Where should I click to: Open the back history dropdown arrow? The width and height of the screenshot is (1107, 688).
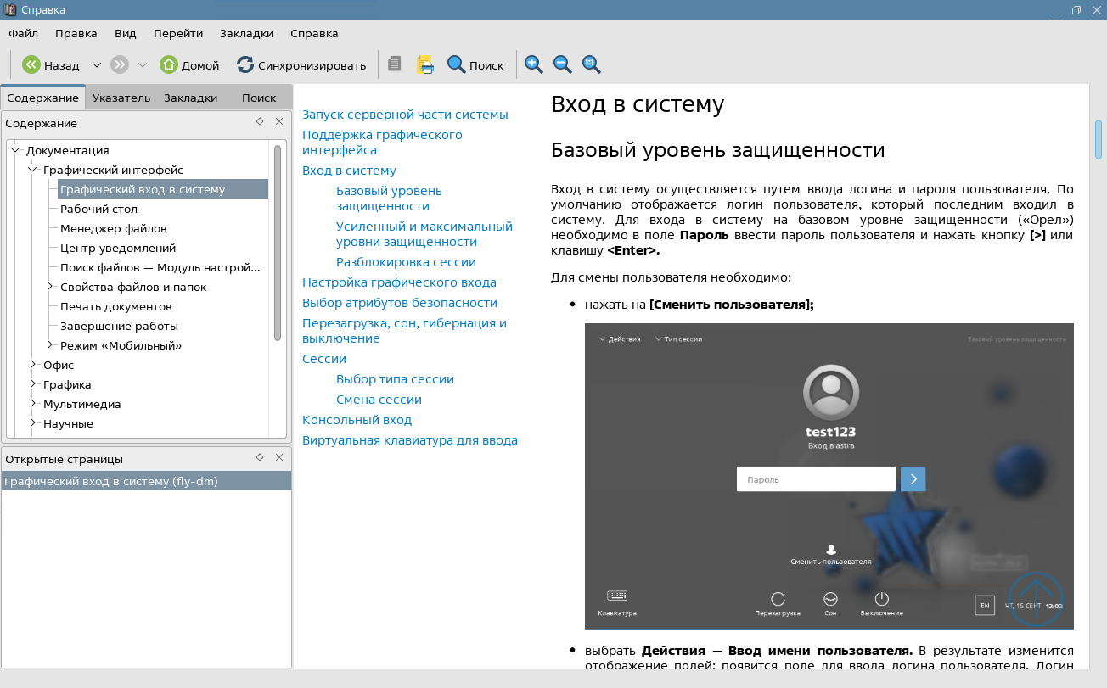coord(96,64)
